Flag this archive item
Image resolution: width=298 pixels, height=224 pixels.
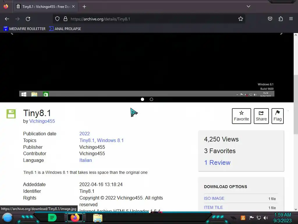(277, 116)
